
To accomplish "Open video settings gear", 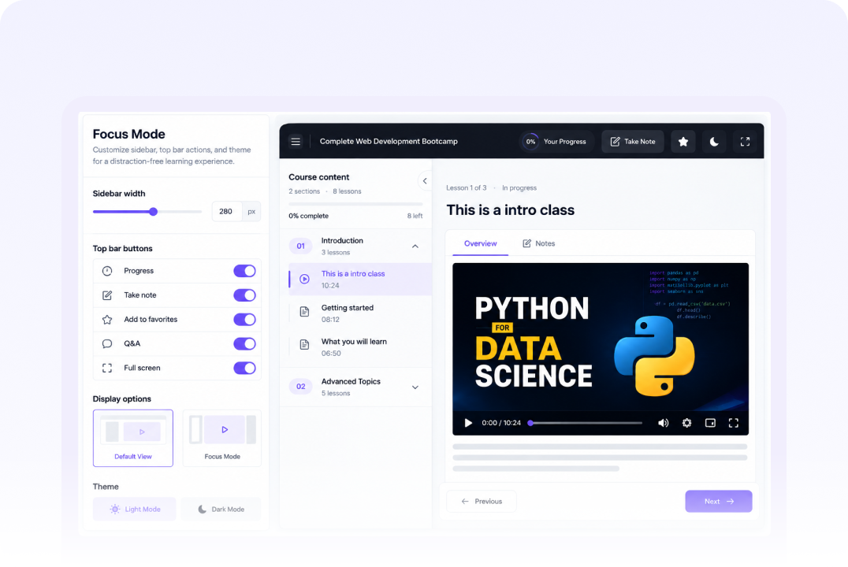I will point(687,423).
